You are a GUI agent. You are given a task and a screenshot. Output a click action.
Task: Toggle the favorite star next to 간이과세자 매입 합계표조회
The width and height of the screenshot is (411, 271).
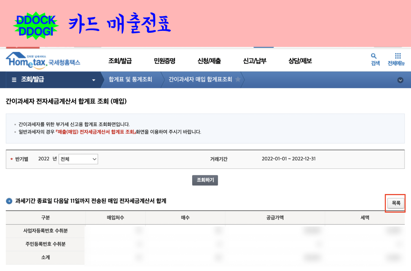pyautogui.click(x=239, y=80)
